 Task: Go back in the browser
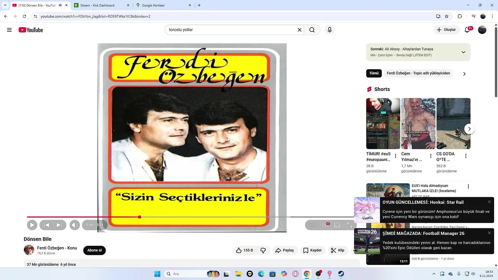coord(5,16)
